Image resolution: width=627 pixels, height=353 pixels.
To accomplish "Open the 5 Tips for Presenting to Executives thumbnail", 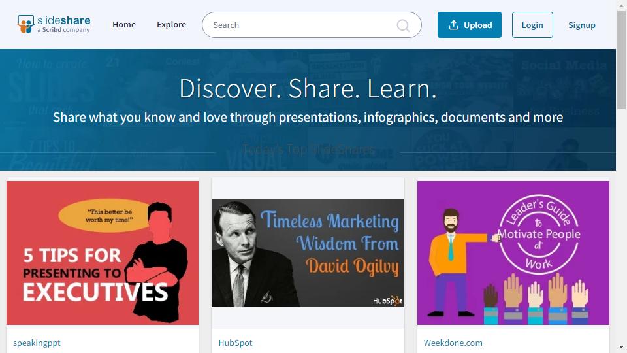I will click(x=103, y=253).
